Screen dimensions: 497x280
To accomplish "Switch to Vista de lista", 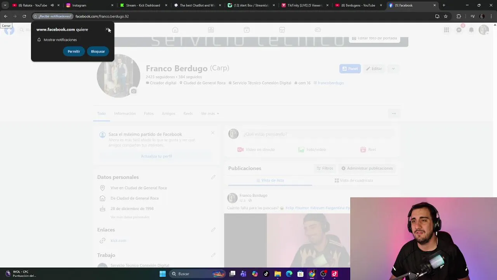I will [x=270, y=180].
